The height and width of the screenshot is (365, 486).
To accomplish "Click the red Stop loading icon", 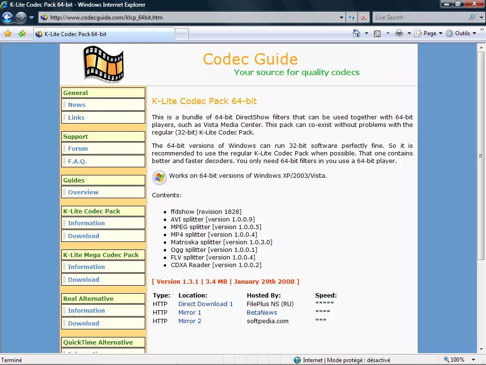I will [x=363, y=18].
